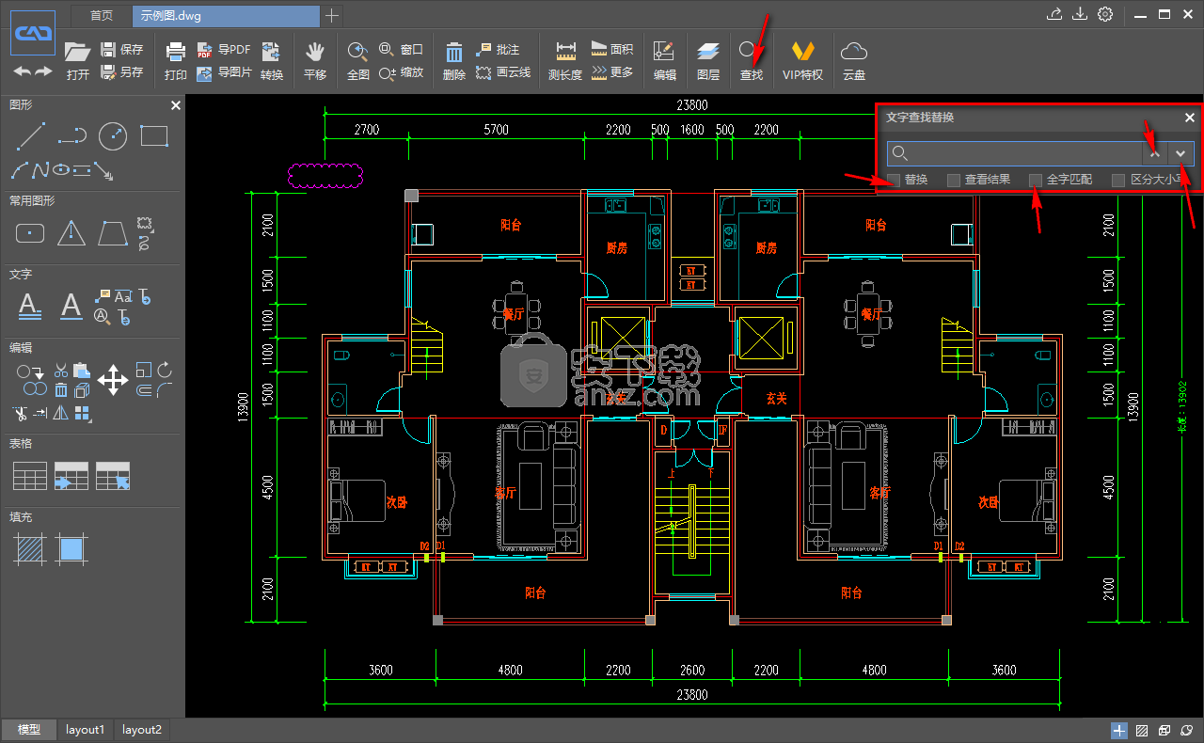Enable the 查看结果 checkbox
This screenshot has height=743, width=1204.
954,180
